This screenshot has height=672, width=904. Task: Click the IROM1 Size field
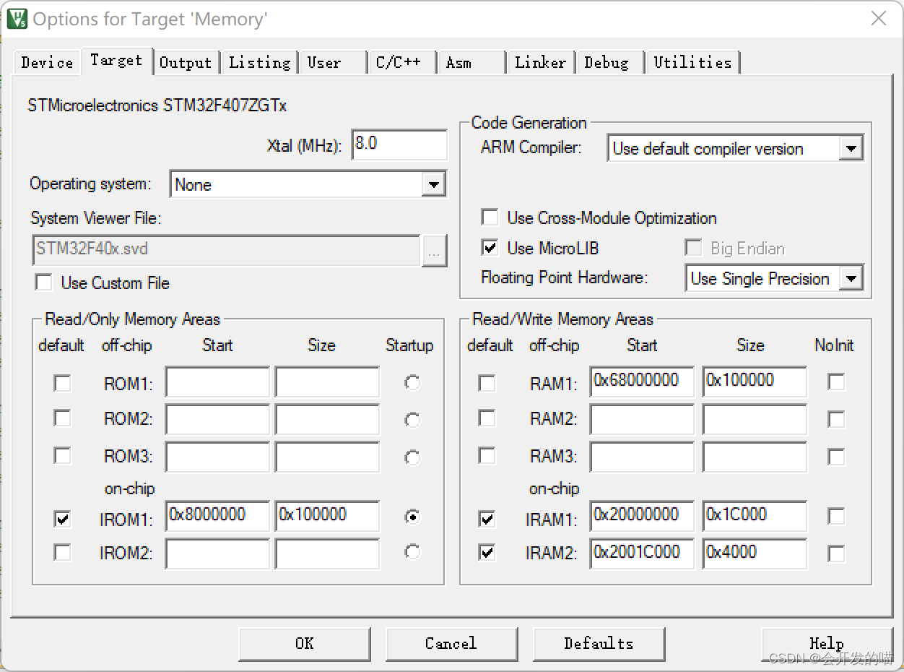point(327,517)
